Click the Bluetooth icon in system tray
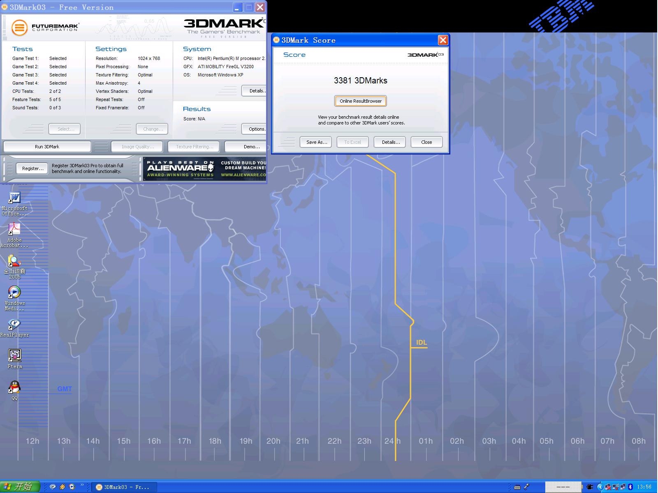The height and width of the screenshot is (493, 658). [x=630, y=487]
